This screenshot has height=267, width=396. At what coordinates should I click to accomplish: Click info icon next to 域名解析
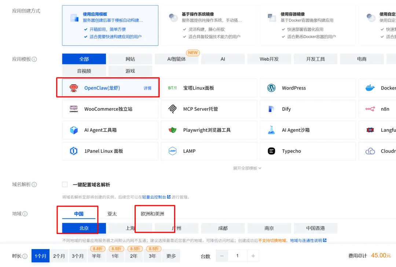tap(34, 184)
